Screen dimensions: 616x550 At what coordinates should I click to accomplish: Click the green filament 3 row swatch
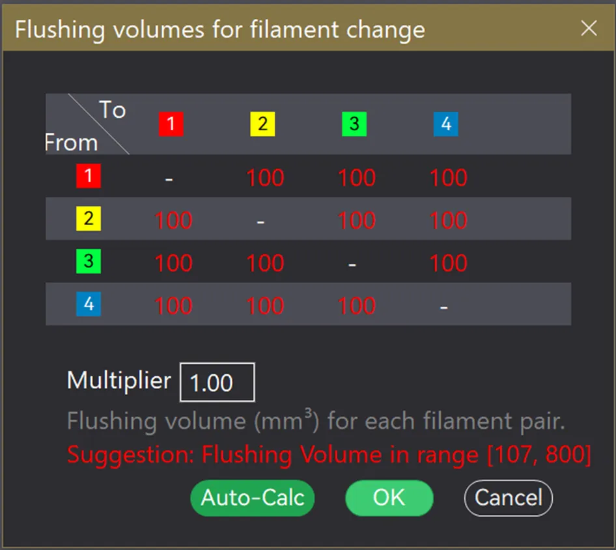pyautogui.click(x=89, y=262)
